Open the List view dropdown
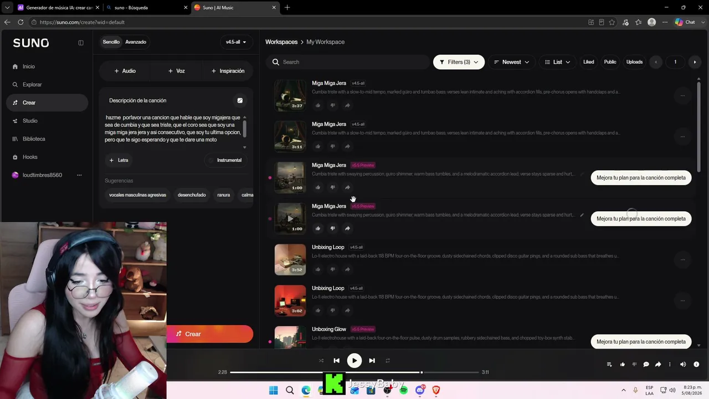 tap(557, 62)
